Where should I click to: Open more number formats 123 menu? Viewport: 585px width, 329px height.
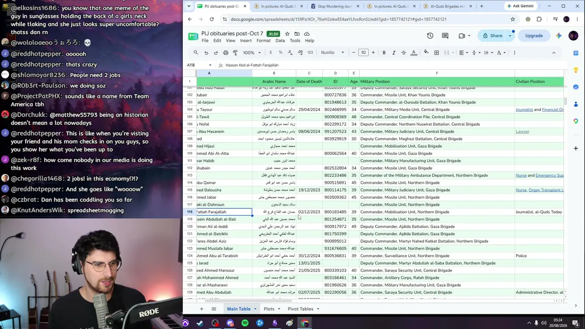(310, 53)
